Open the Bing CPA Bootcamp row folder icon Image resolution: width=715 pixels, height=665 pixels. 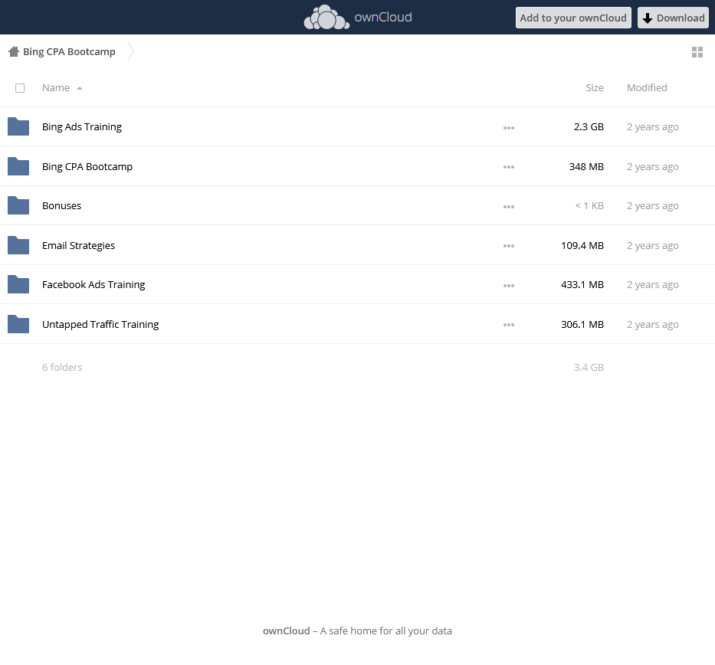point(18,166)
